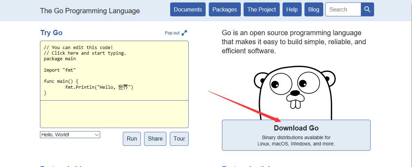The image size is (412, 167).
Task: Click the Pop-out expand arrows icon
Action: click(x=184, y=33)
